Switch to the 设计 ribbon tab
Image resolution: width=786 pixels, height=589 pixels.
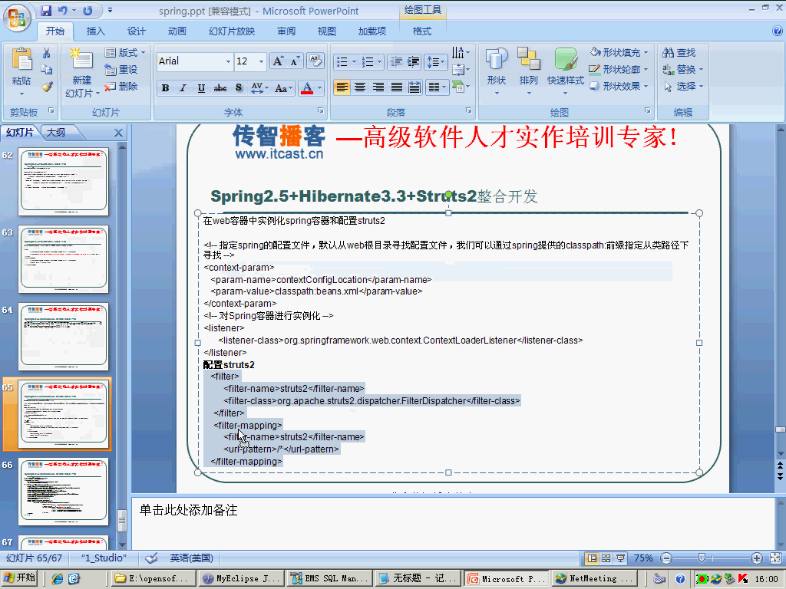pos(136,31)
